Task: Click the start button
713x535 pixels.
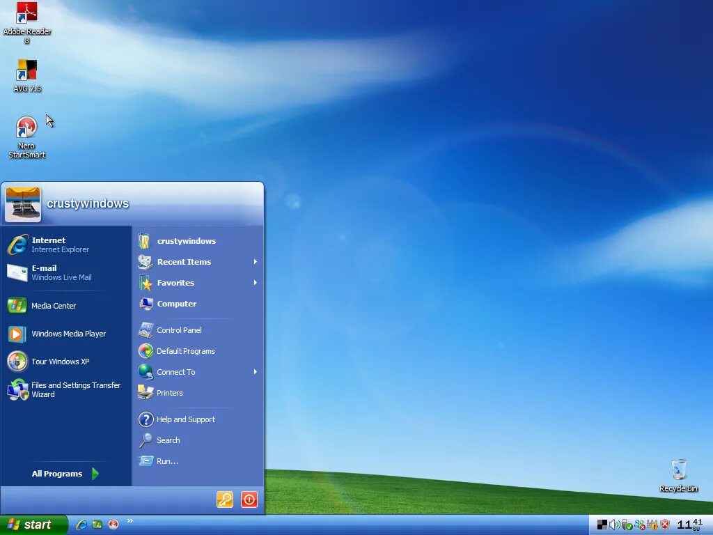Action: coord(33,525)
